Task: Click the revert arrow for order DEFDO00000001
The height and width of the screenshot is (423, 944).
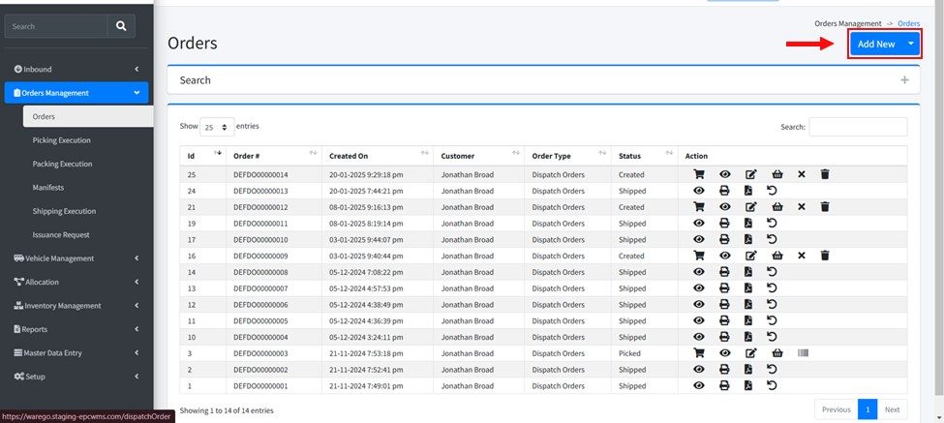Action: tap(772, 385)
